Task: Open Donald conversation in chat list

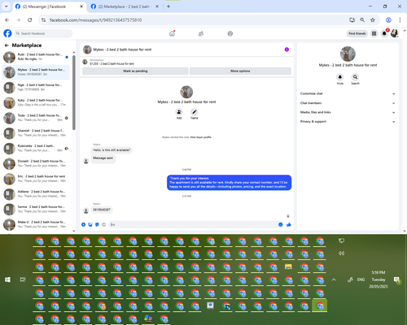Action: pyautogui.click(x=36, y=163)
